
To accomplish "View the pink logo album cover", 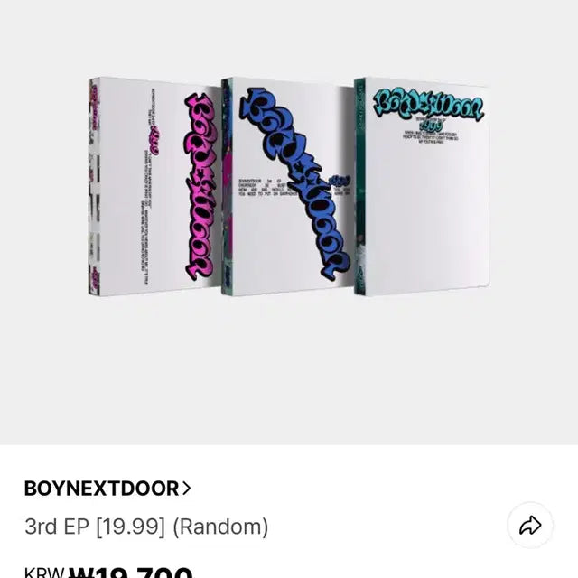I will click(x=154, y=185).
